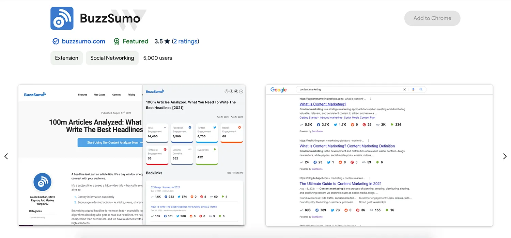Click the Google logo in the second screenshot

tap(278, 90)
